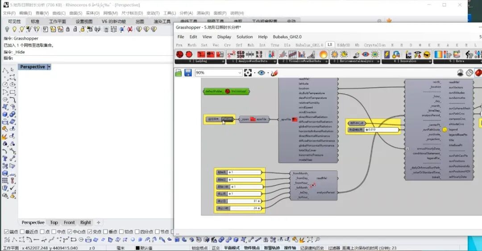Toggle 平面模式 in the status bar

point(232,248)
